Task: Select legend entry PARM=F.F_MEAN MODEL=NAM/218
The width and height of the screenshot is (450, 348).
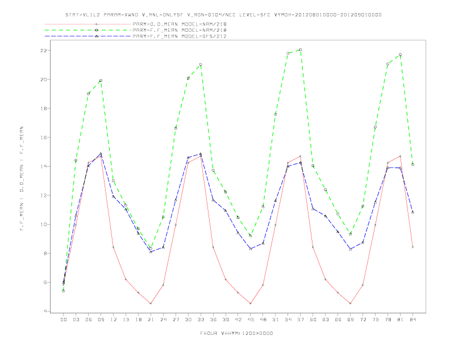Action: [180, 30]
